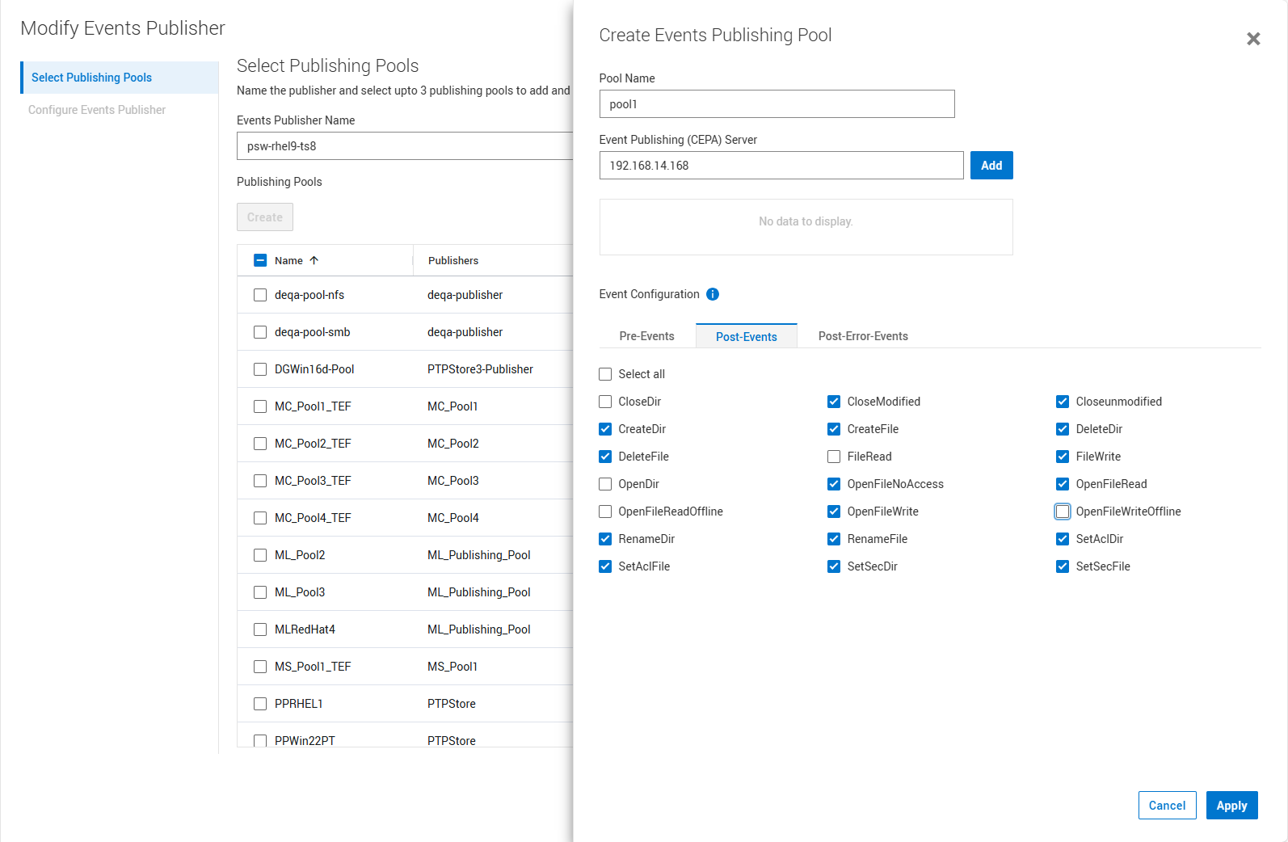Switch to the Pre-Events tab
Viewport: 1288px width, 842px height.
click(x=646, y=336)
